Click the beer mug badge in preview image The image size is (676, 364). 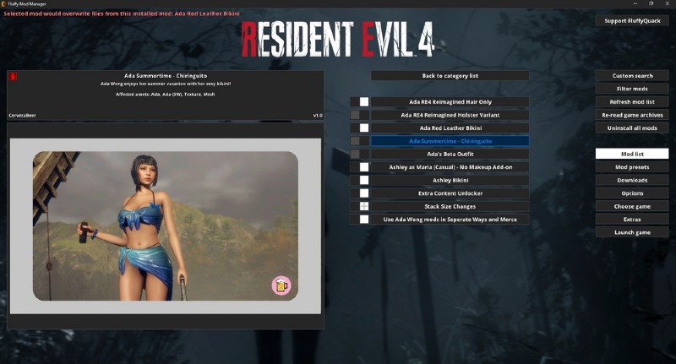point(281,285)
